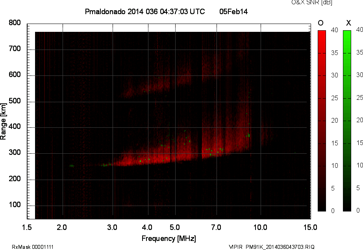Image resolution: width=363 pixels, height=250 pixels.
Task: Click the O colorbar 30 dB label
Action: point(335,75)
